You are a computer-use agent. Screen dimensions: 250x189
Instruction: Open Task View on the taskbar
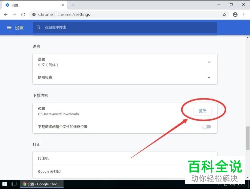[x=14, y=184]
